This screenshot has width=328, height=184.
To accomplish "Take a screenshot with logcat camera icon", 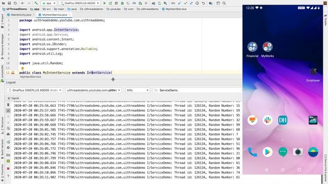I will pos(8,155).
